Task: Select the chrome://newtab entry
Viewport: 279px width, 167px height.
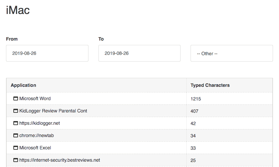Action: (35, 136)
